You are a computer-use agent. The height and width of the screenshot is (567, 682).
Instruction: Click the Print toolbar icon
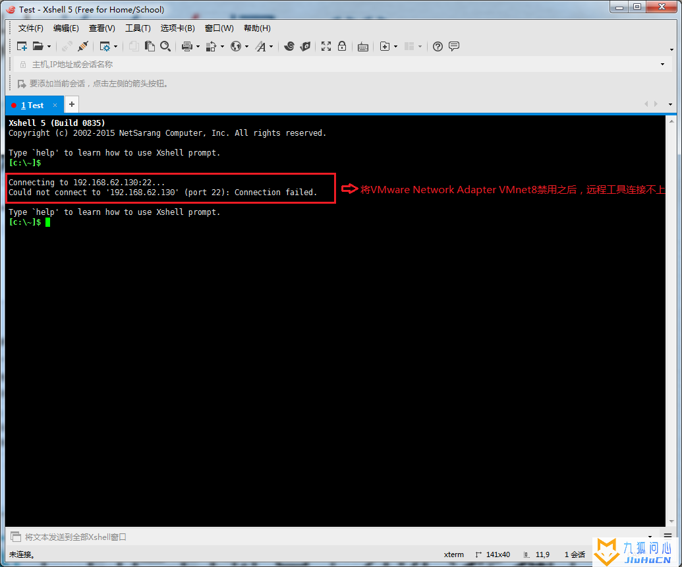point(187,46)
